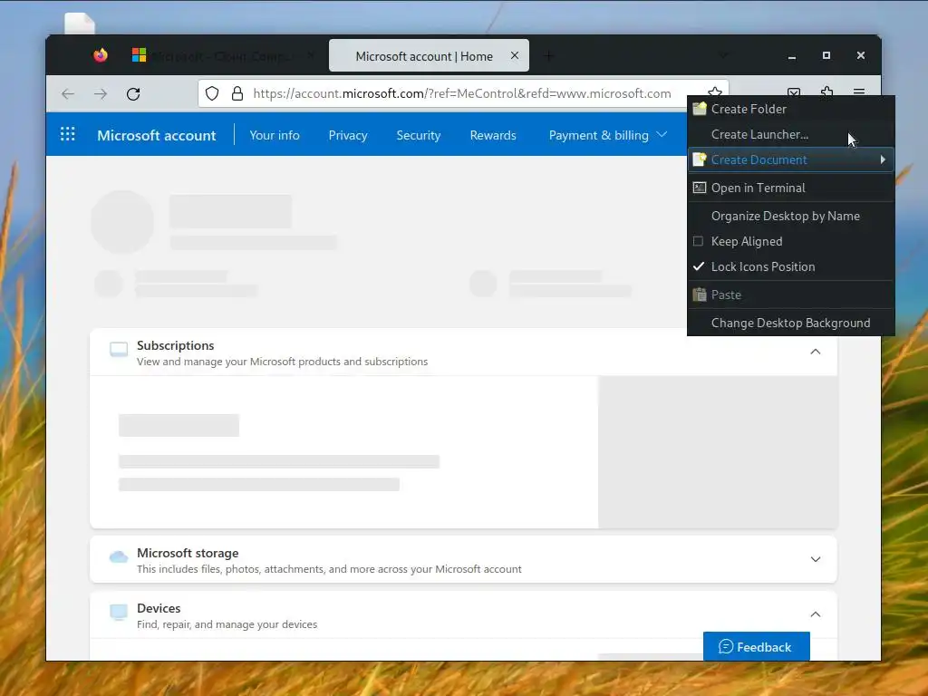
Task: Open the extensions puzzle icon
Action: pyautogui.click(x=826, y=91)
